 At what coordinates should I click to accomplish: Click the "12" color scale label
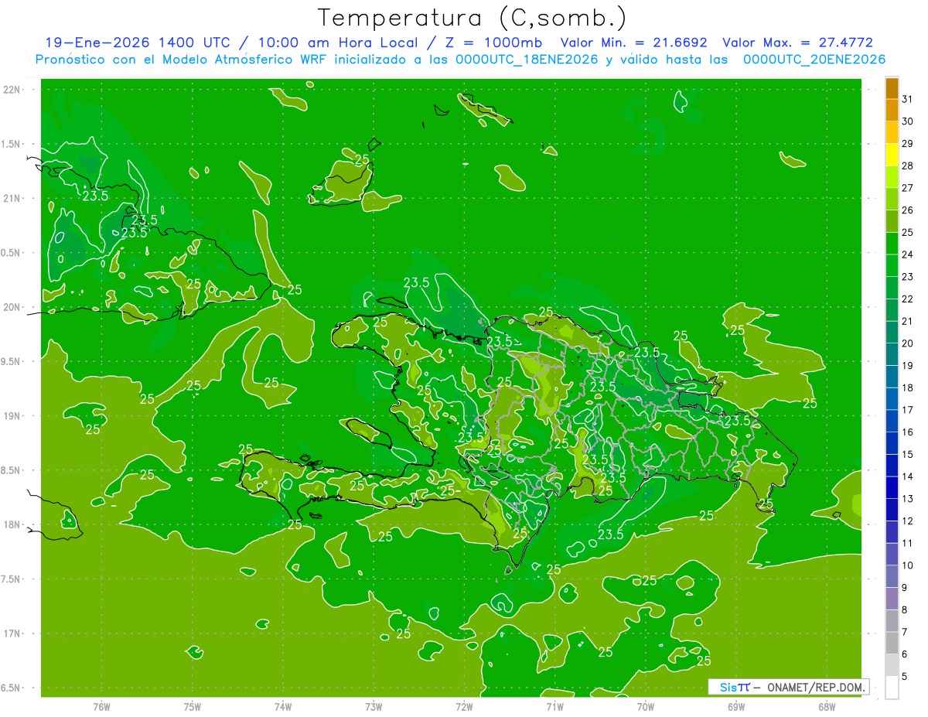[908, 521]
